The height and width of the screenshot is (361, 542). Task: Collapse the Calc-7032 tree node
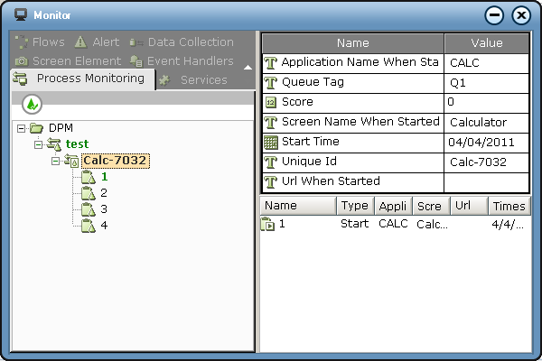tap(54, 161)
